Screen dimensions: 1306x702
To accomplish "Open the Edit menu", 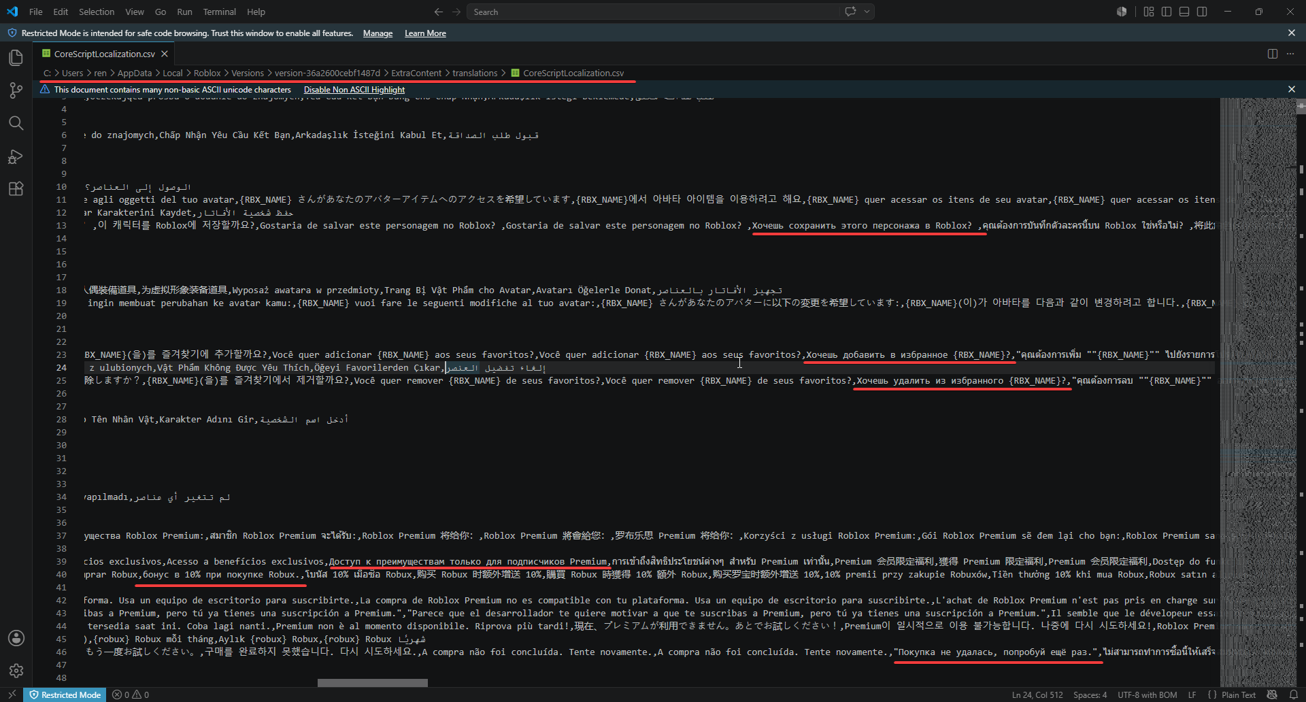I will click(x=61, y=12).
